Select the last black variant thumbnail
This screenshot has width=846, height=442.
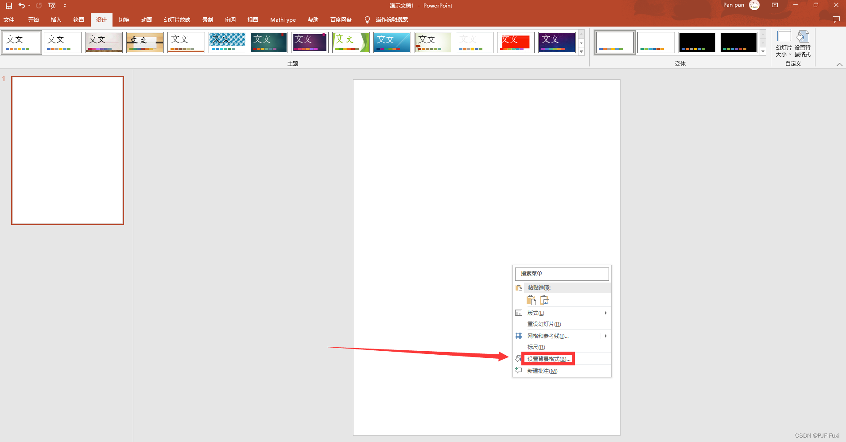(x=738, y=43)
